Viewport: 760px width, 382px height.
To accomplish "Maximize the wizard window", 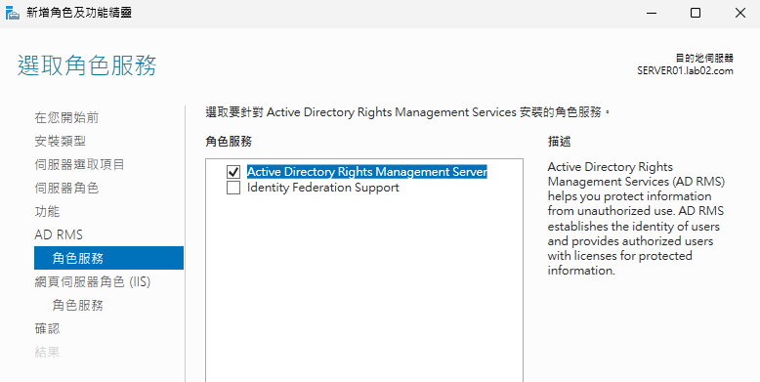I will (x=696, y=13).
